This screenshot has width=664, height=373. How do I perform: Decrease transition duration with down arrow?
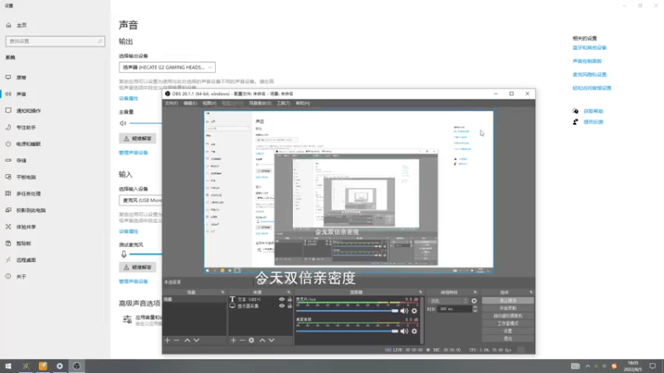pos(475,311)
